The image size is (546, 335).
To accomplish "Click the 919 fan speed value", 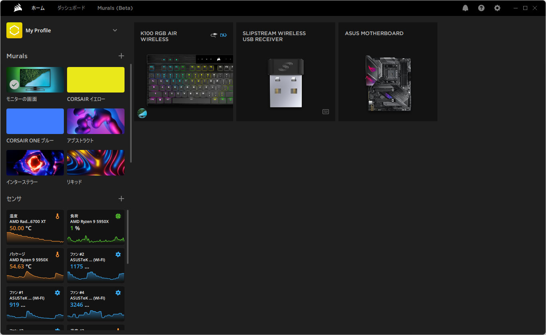I will click(x=14, y=305).
